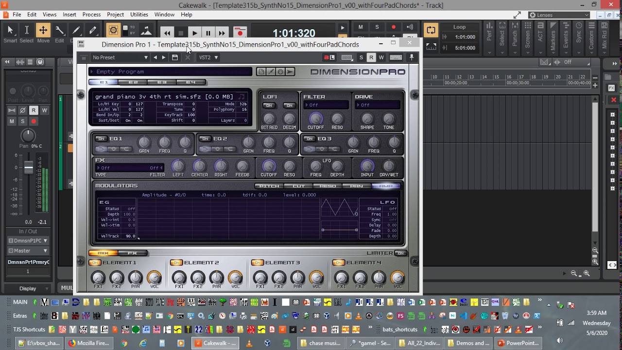
Task: Toggle the EQ 3 ON switch
Action: pos(309,139)
